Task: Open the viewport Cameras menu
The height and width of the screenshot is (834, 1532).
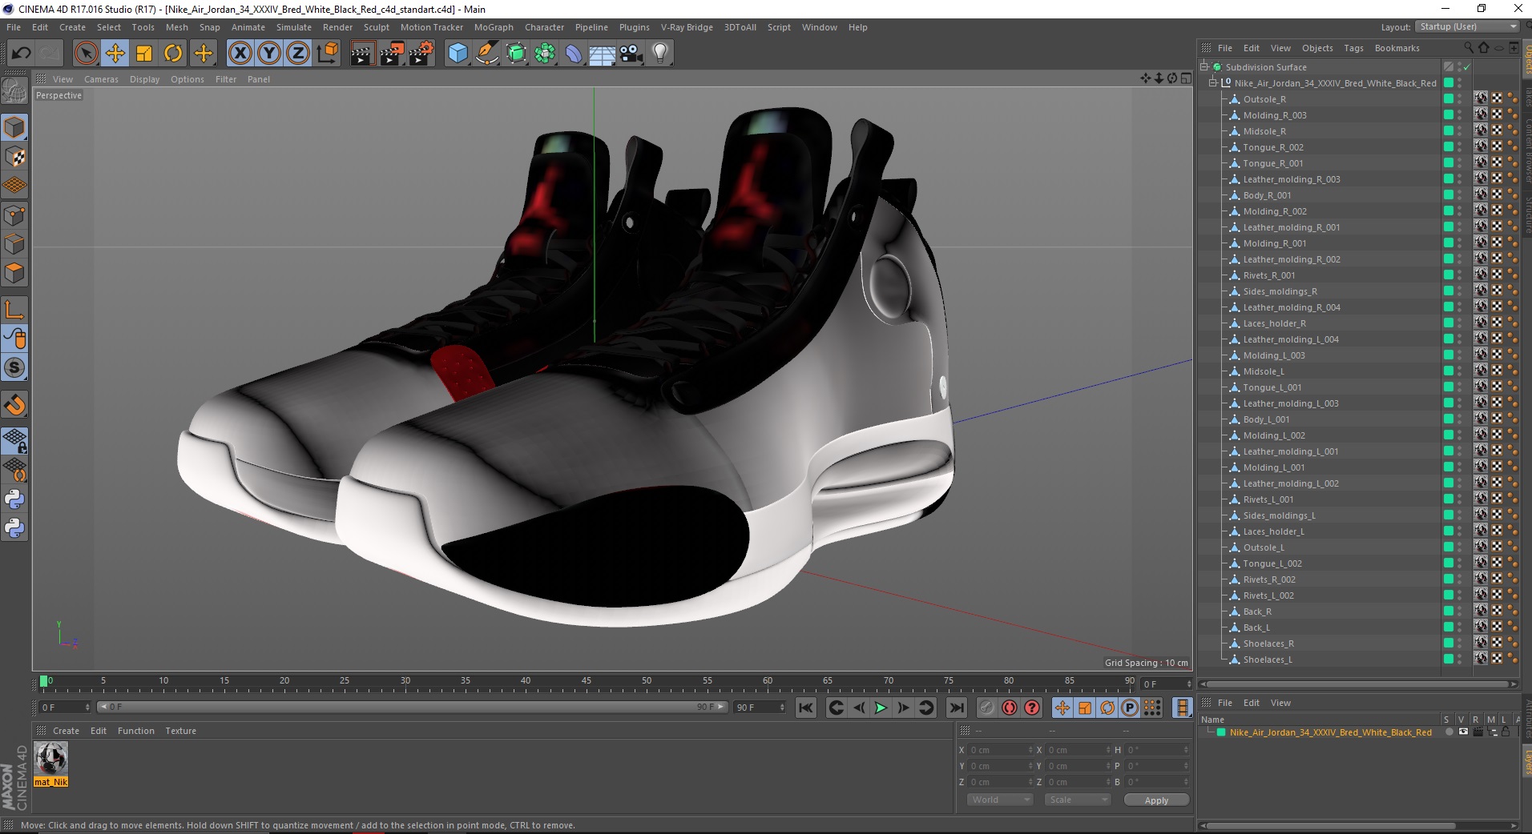Action: pos(101,79)
